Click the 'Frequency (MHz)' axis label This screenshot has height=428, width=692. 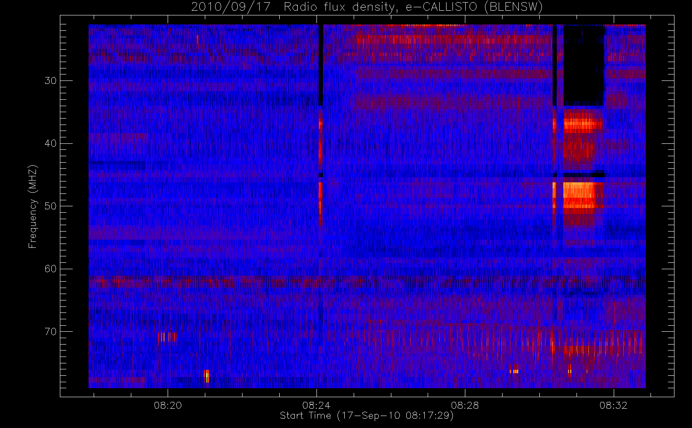33,206
